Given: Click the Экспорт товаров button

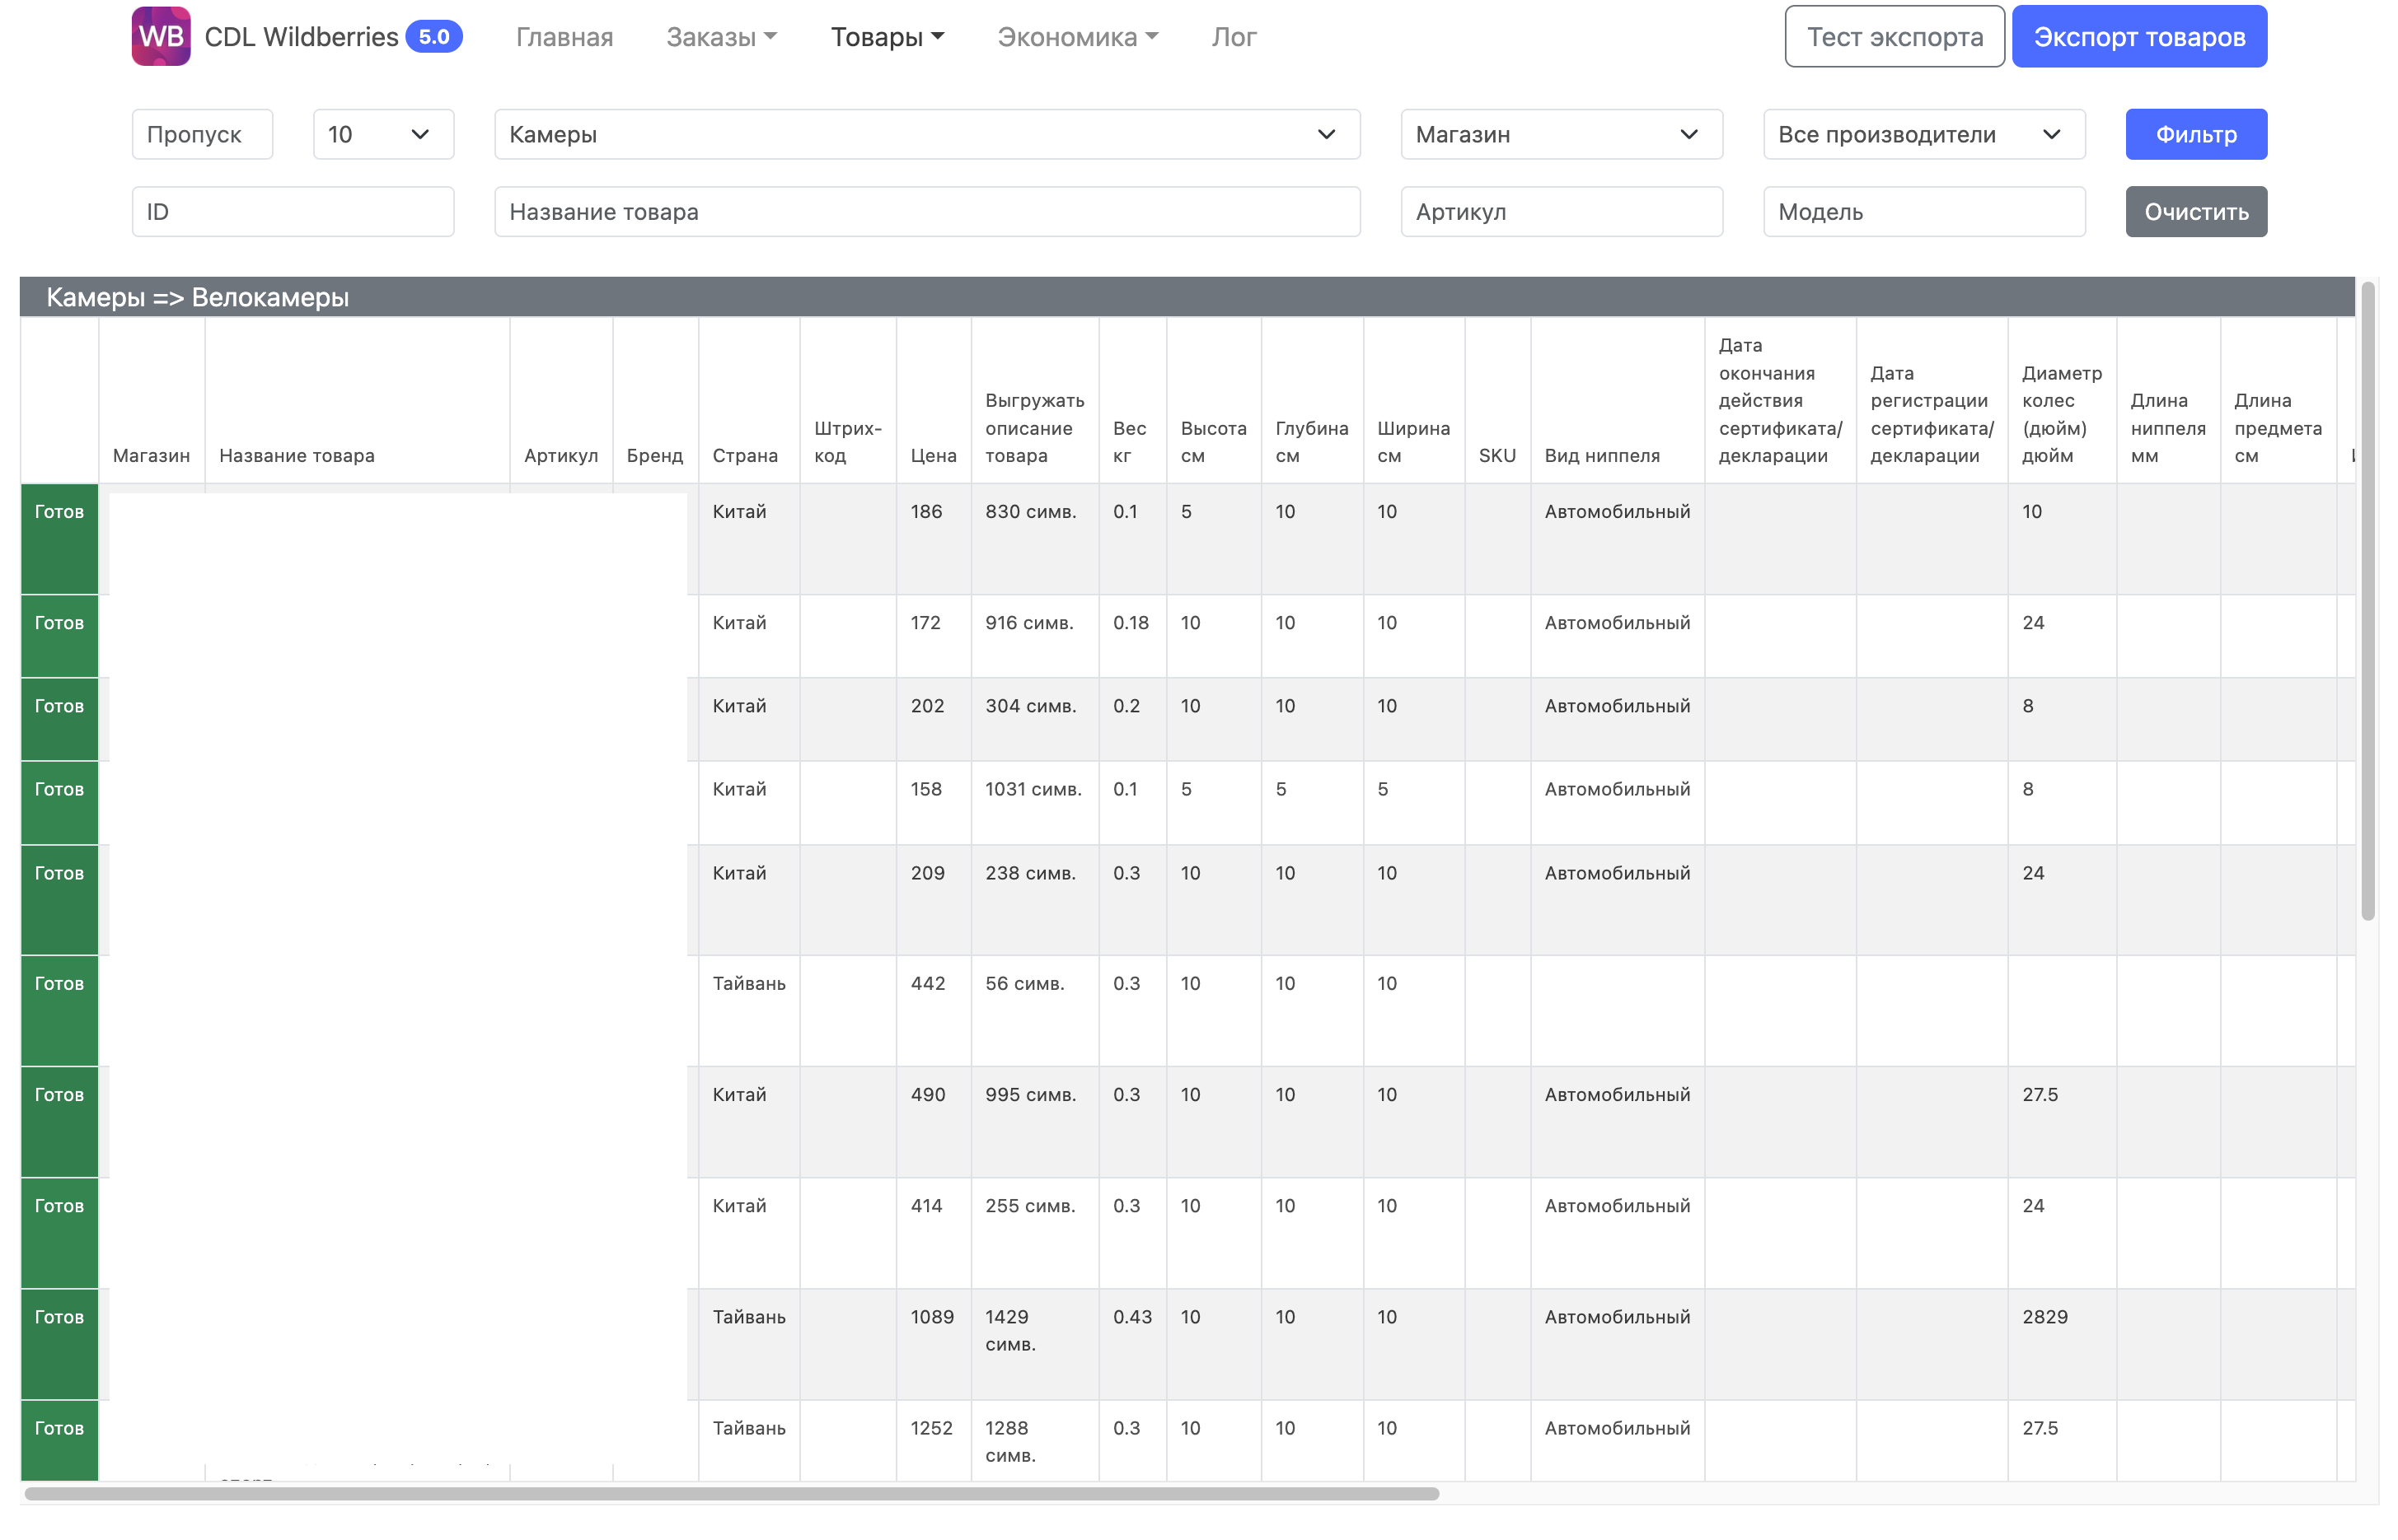Looking at the screenshot, I should [x=2139, y=37].
